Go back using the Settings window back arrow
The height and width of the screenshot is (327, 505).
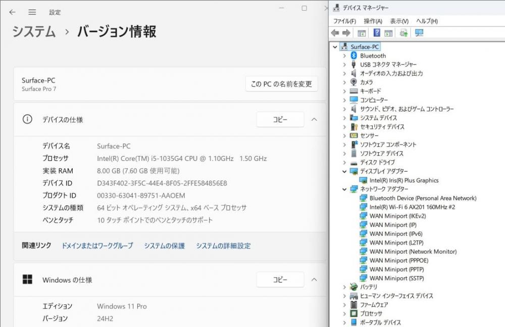pos(12,12)
